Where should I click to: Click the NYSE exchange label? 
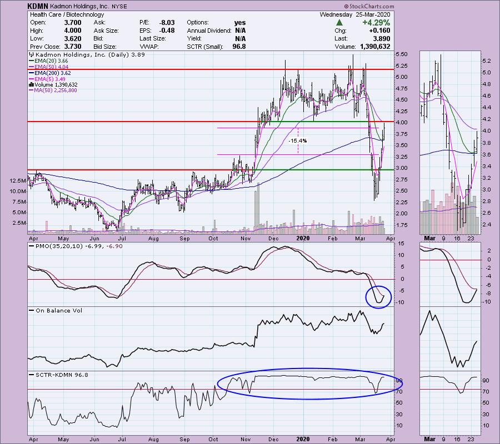point(119,6)
